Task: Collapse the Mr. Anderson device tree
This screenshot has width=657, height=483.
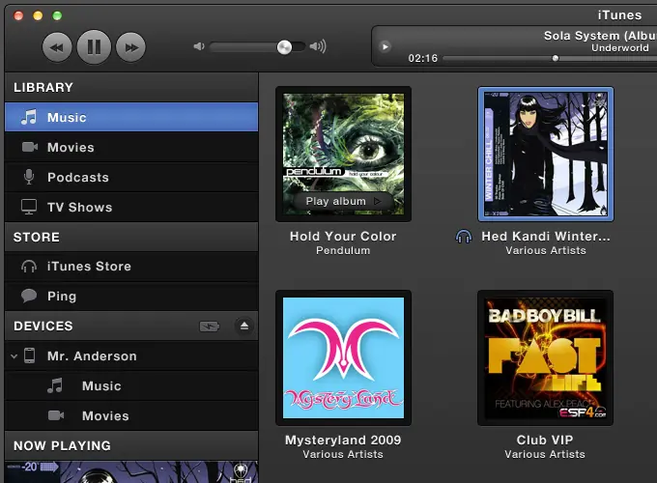Action: point(14,356)
